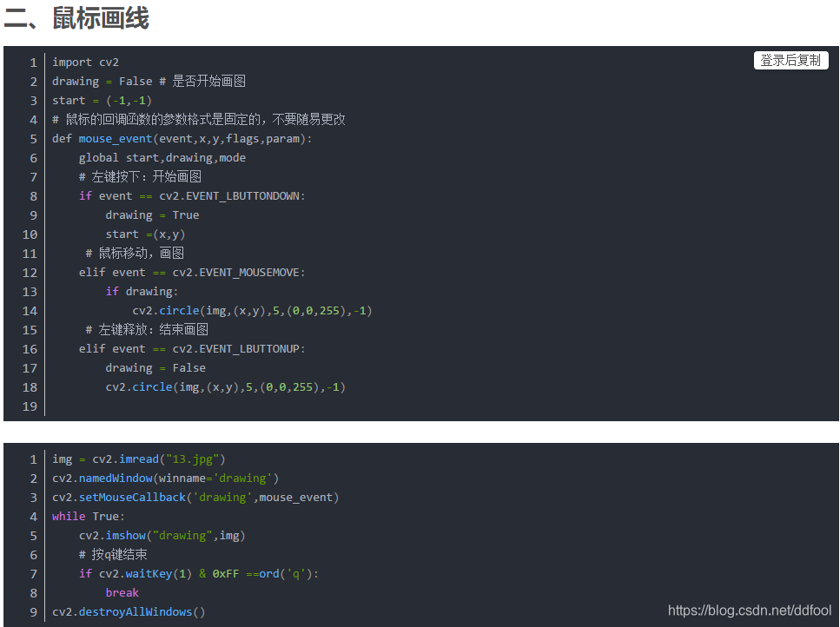This screenshot has width=840, height=627.
Task: Click cv2.EVENT_LBUTTONDOWN in the if statement
Action: point(228,196)
